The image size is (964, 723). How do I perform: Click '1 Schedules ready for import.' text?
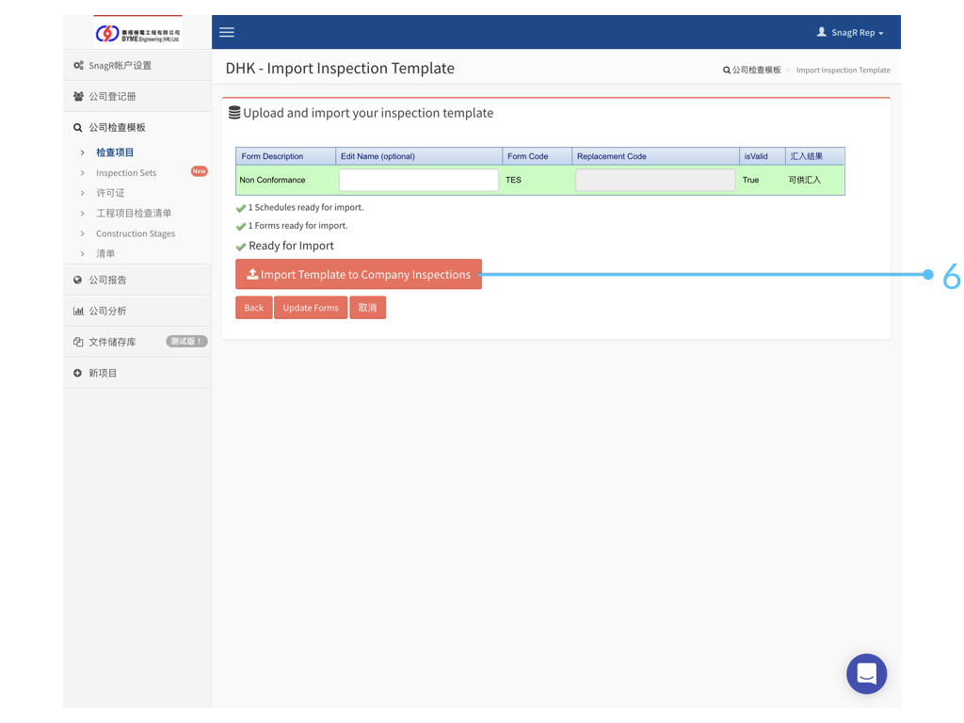[x=306, y=207]
